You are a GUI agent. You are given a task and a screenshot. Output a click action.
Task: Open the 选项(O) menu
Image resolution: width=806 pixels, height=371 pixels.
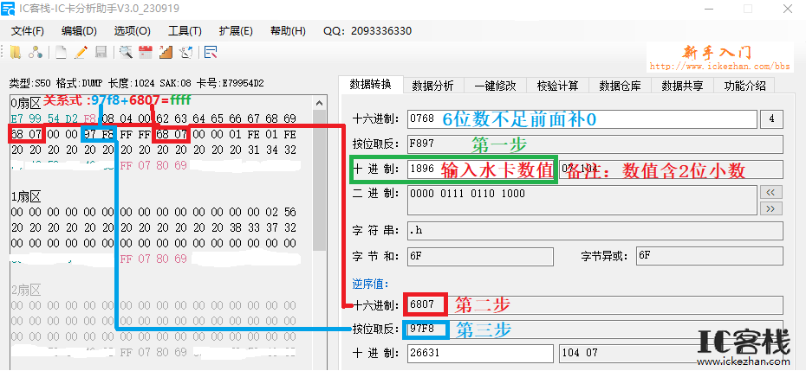tap(132, 31)
